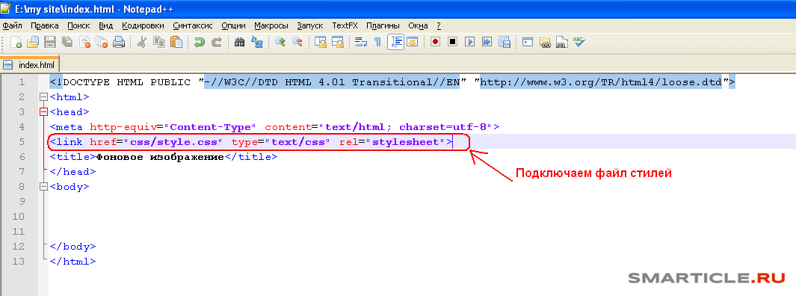Open the Плагины menu
The width and height of the screenshot is (796, 296).
pyautogui.click(x=383, y=25)
